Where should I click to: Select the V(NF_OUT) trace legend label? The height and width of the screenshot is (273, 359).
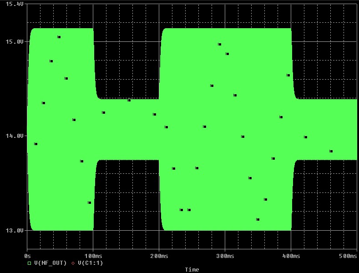tap(51, 263)
